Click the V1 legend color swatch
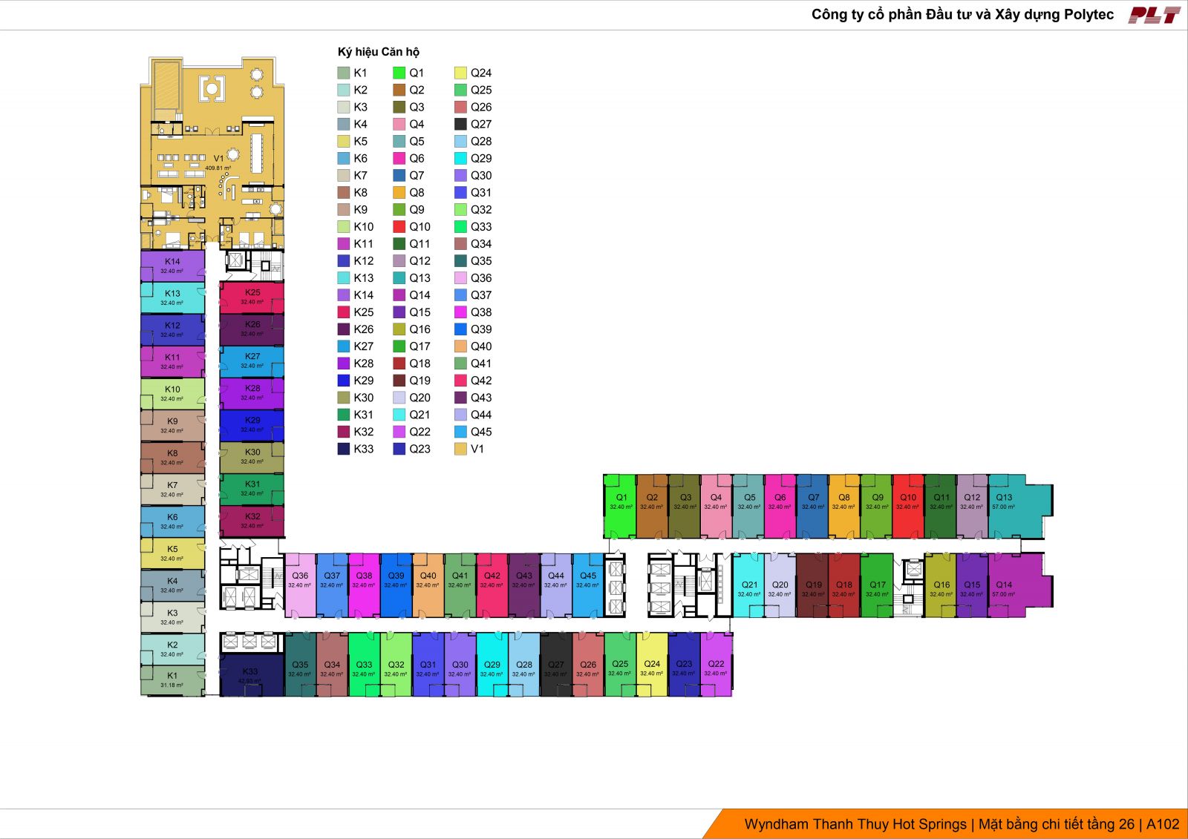The height and width of the screenshot is (839, 1188). 460,449
